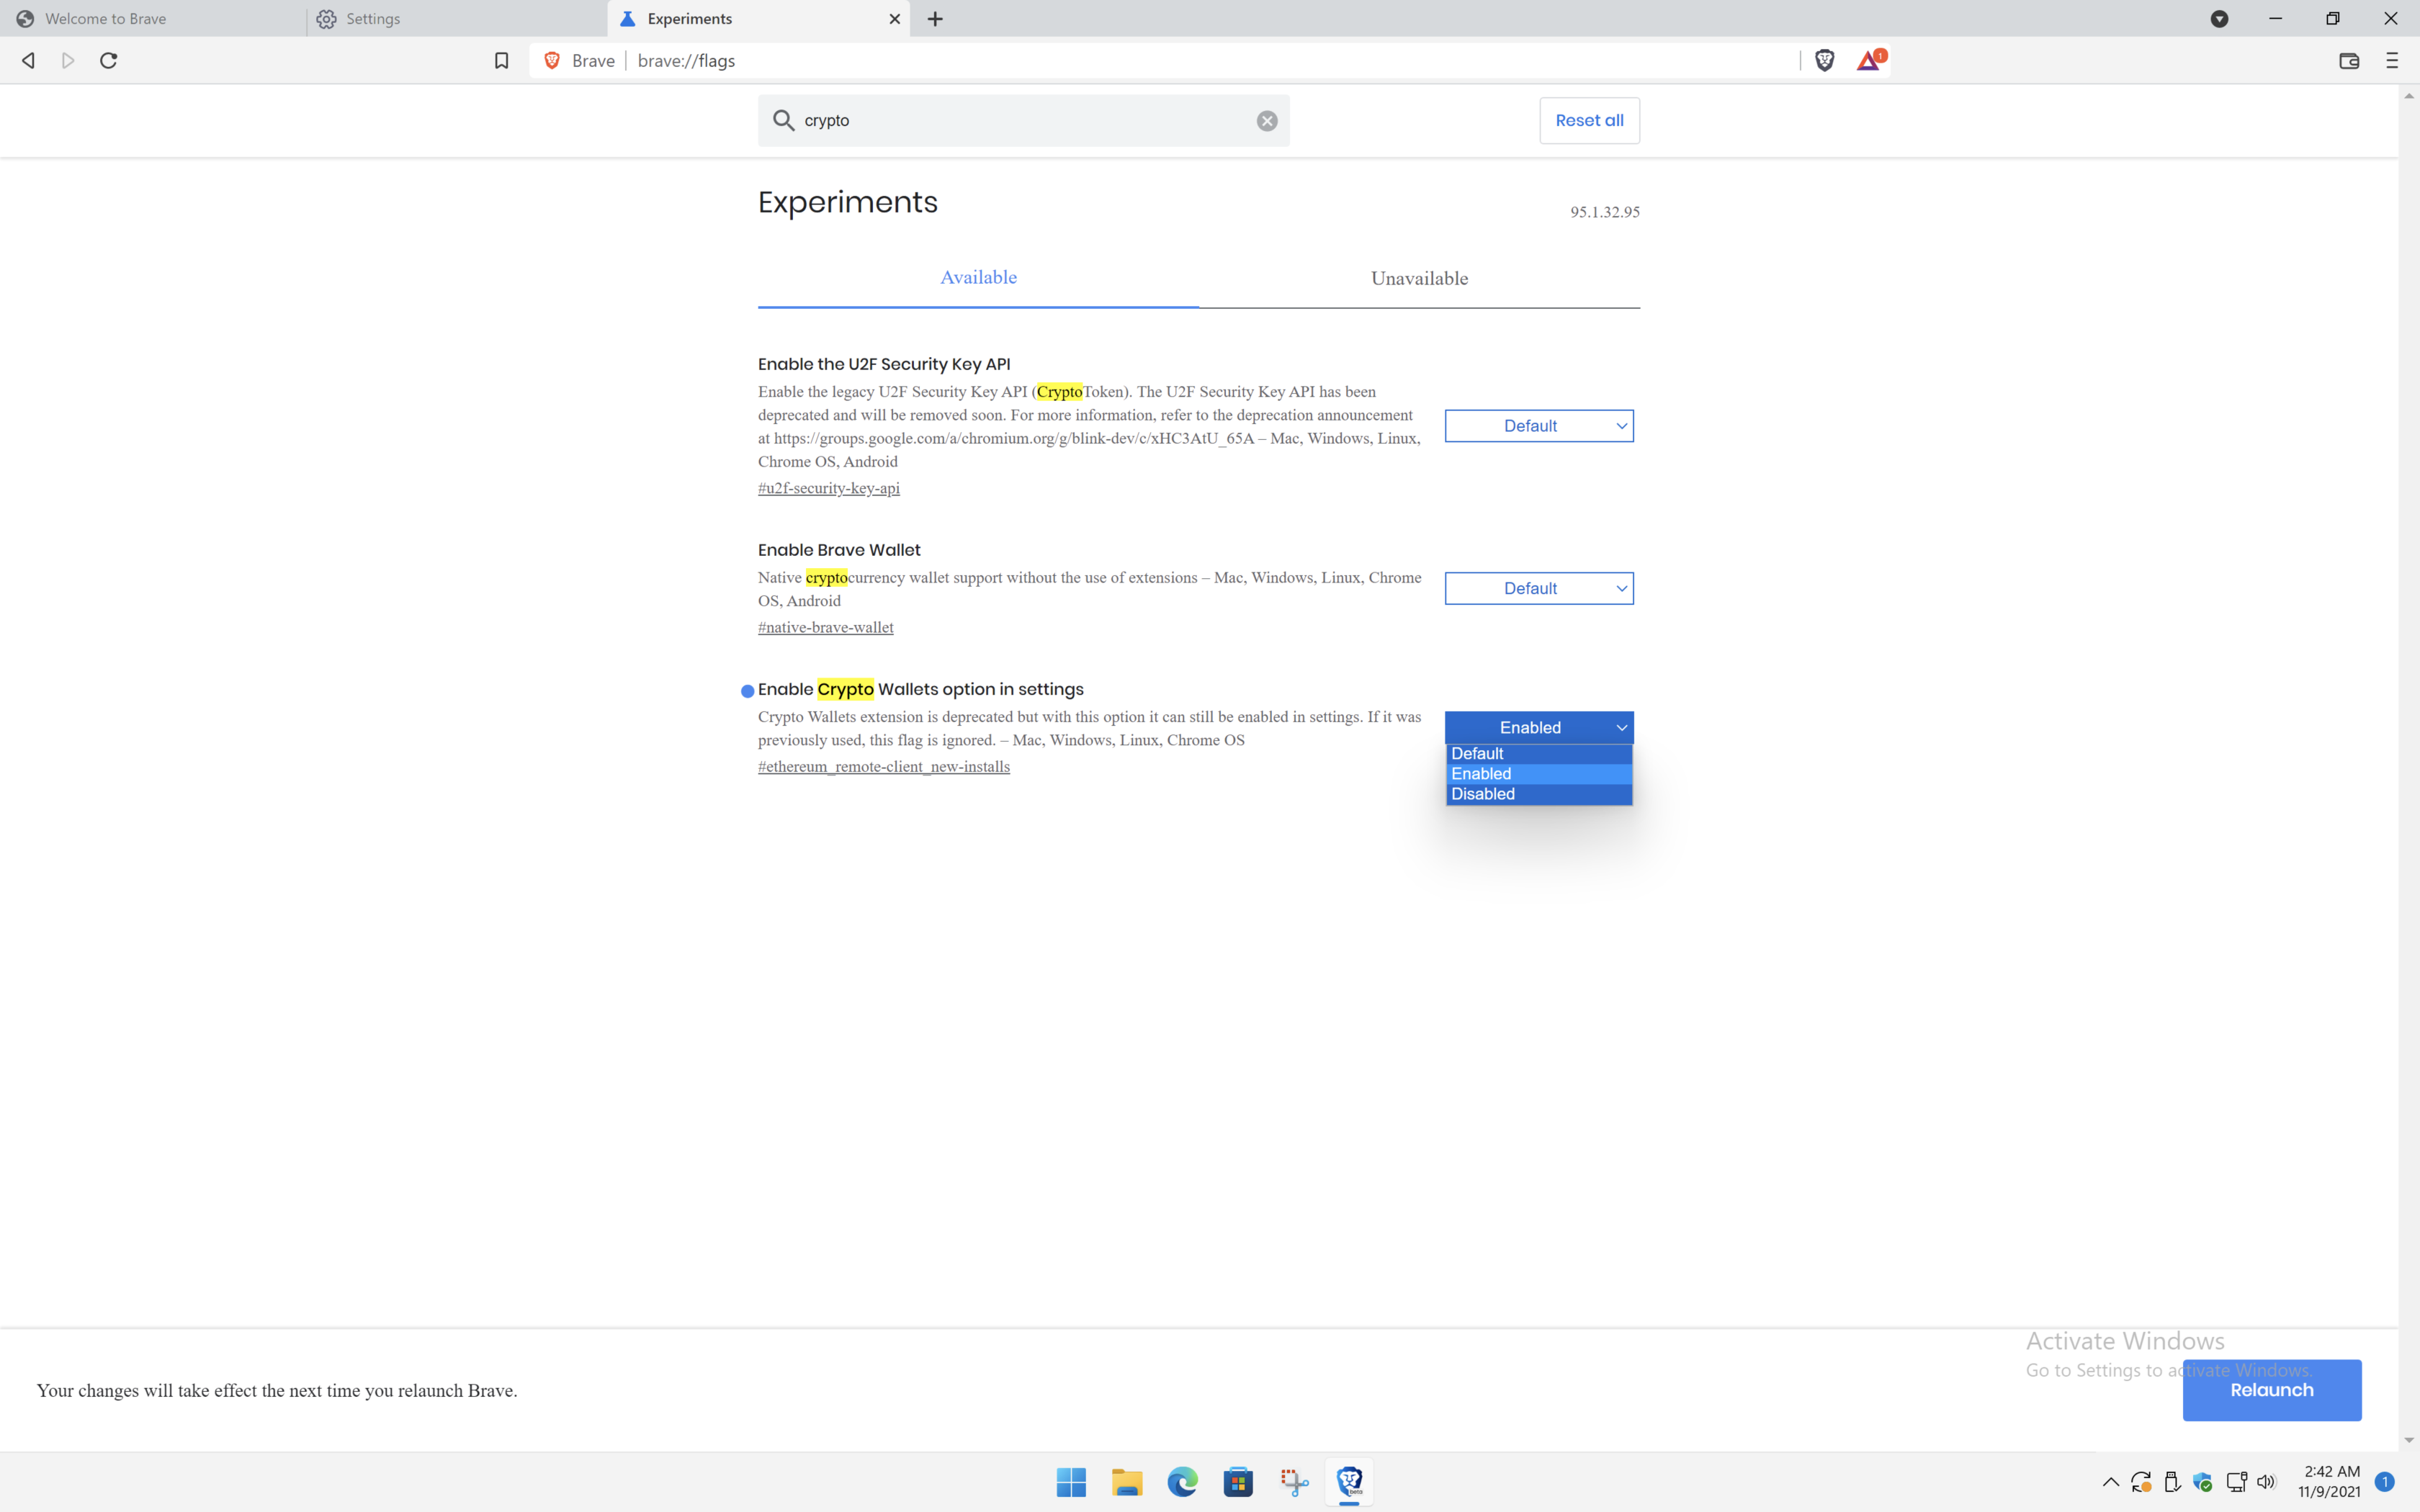Click the Reset all button
Viewport: 2420px width, 1512px height.
[1589, 120]
